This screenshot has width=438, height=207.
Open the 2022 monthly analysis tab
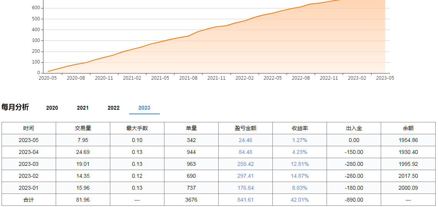click(114, 108)
